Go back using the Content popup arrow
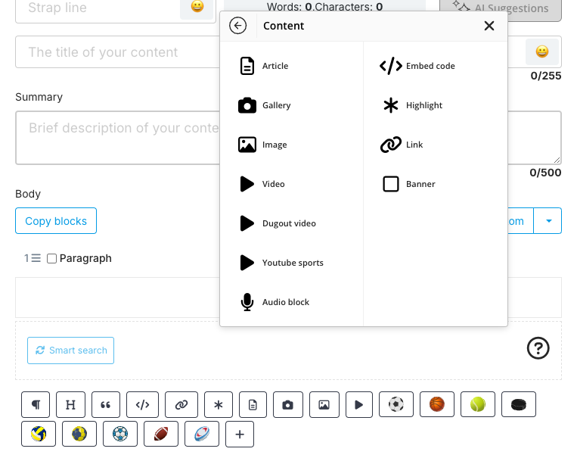This screenshot has width=577, height=458. pos(237,26)
